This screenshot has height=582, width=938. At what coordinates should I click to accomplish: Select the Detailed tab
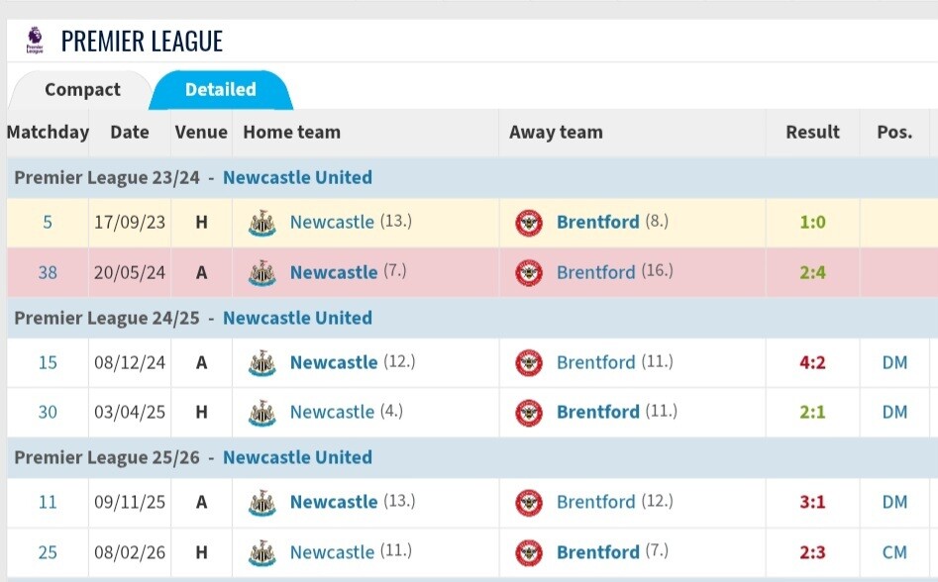221,90
